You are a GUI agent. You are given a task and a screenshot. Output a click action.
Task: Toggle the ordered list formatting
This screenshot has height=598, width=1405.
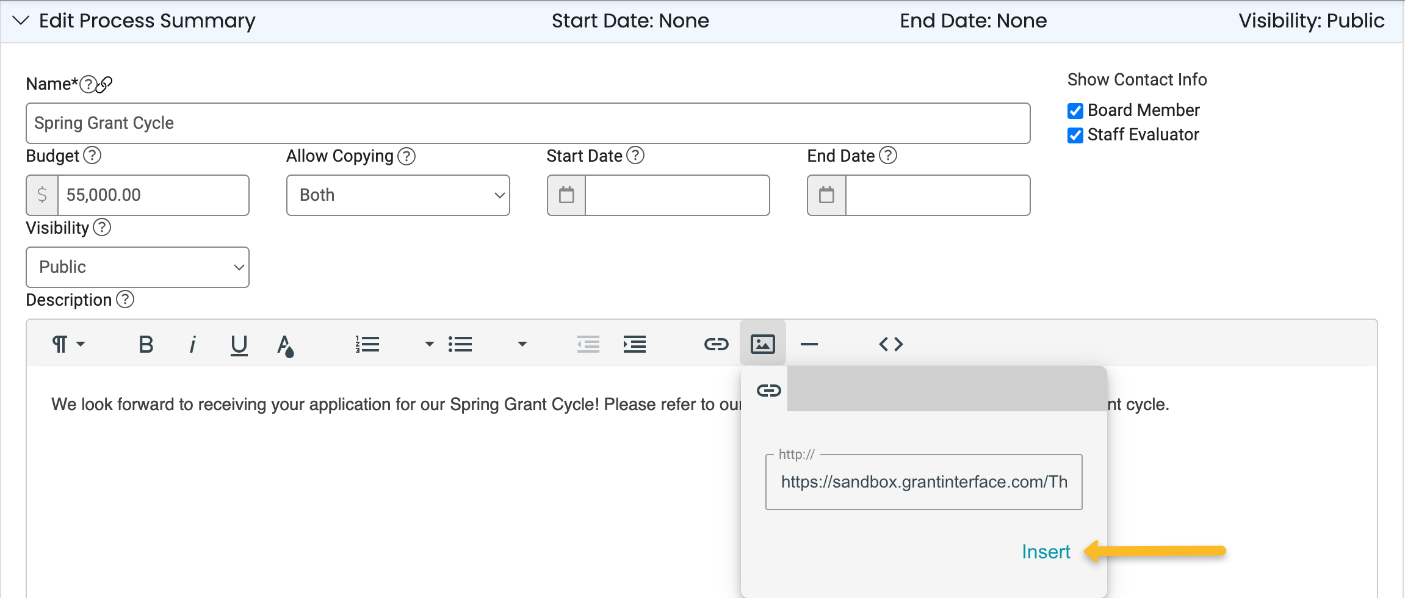367,344
